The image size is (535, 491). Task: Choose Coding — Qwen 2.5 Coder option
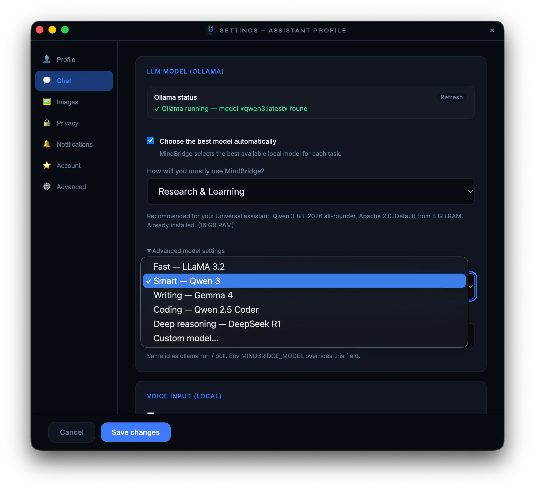304,310
